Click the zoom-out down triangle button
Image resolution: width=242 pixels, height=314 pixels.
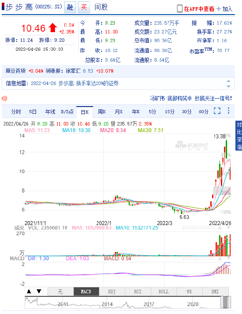click(x=39, y=292)
